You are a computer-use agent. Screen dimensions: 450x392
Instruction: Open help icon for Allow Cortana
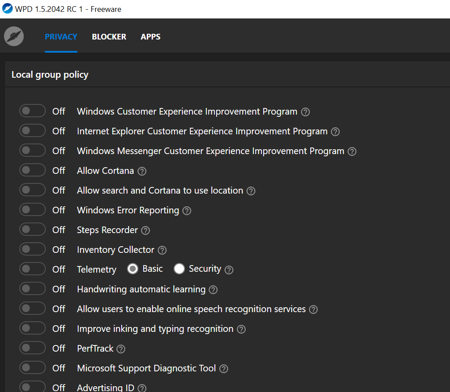pos(142,171)
